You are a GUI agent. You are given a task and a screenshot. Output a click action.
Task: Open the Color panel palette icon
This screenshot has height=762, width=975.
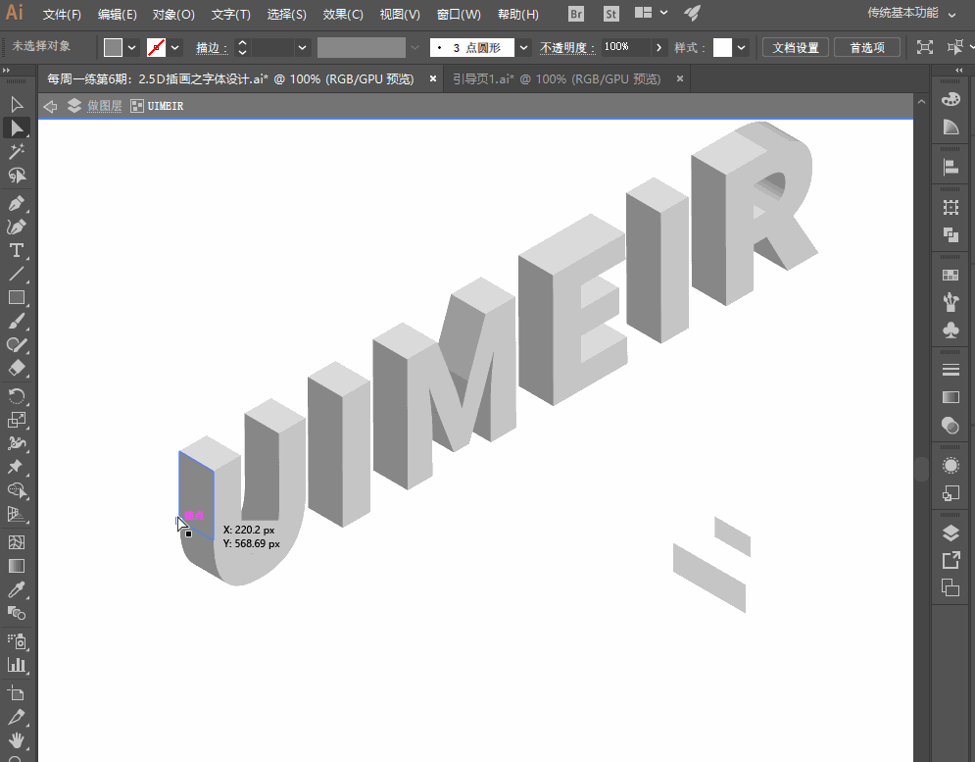[951, 100]
